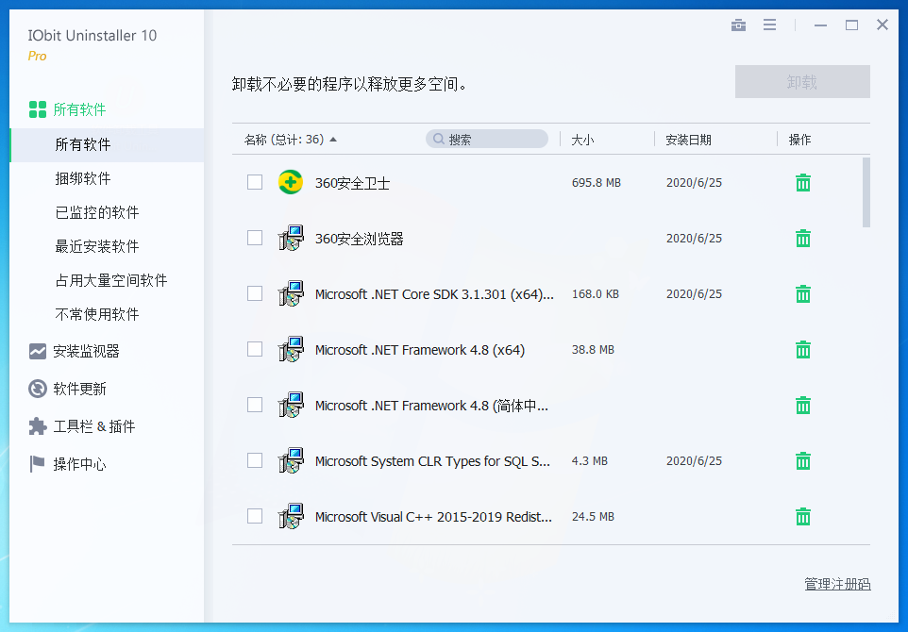
Task: Click the Microsoft Visual C++ 2015-2019 Redist name
Action: pos(434,517)
